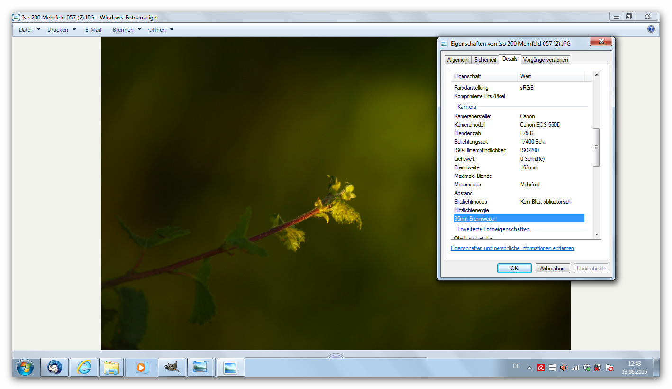Switch to the Allgemein tab
The image size is (672, 389).
click(x=458, y=59)
